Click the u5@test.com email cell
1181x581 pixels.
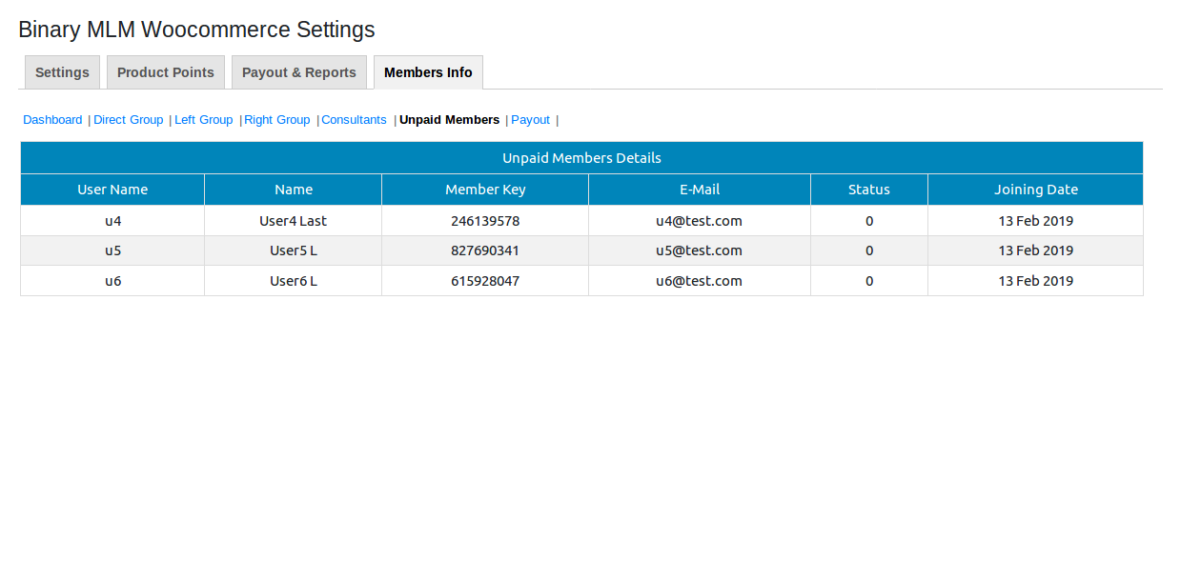pos(699,250)
